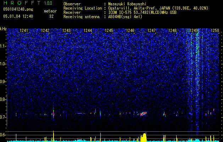Click the large red meteor echo before 1247

coord(143,114)
